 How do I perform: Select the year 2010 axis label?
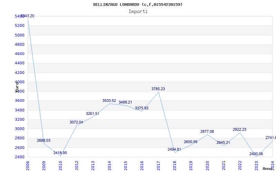tap(60, 166)
